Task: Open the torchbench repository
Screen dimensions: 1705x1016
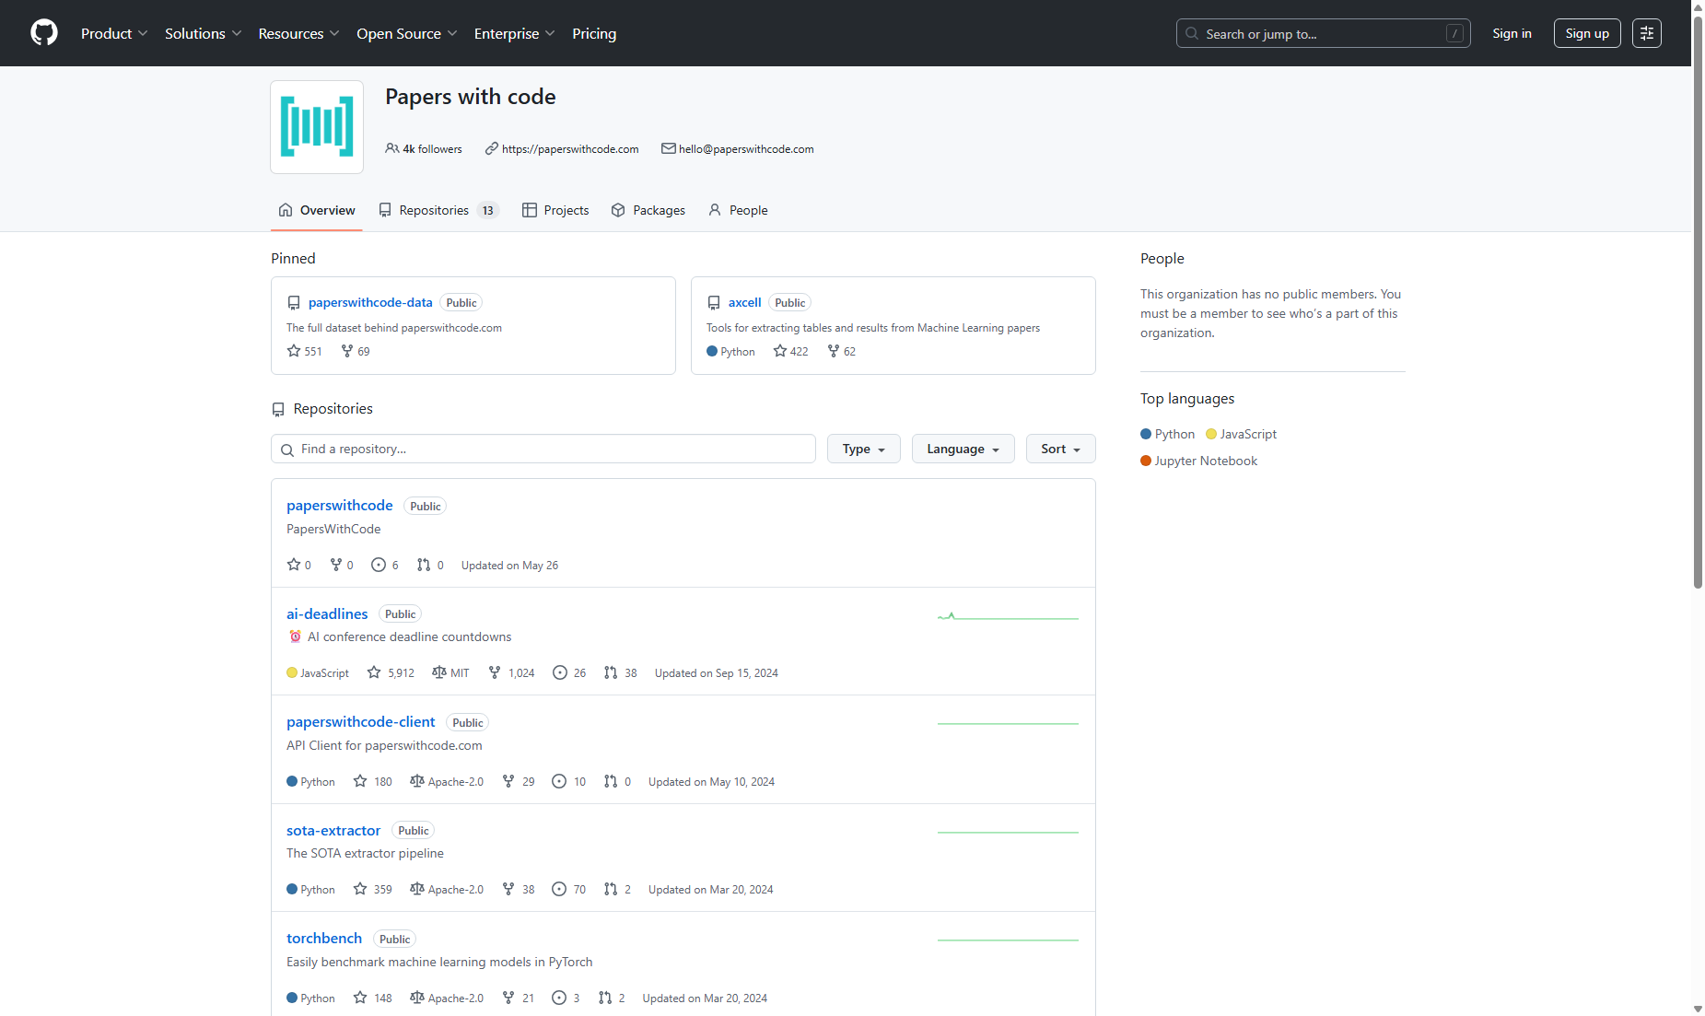Action: (324, 938)
